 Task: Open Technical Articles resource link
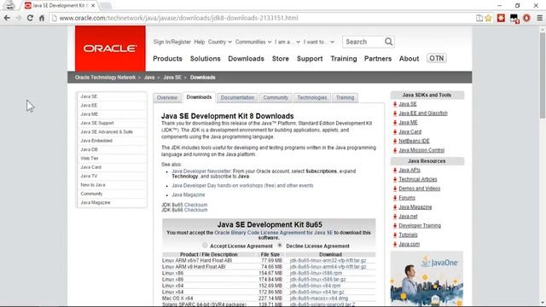point(417,179)
